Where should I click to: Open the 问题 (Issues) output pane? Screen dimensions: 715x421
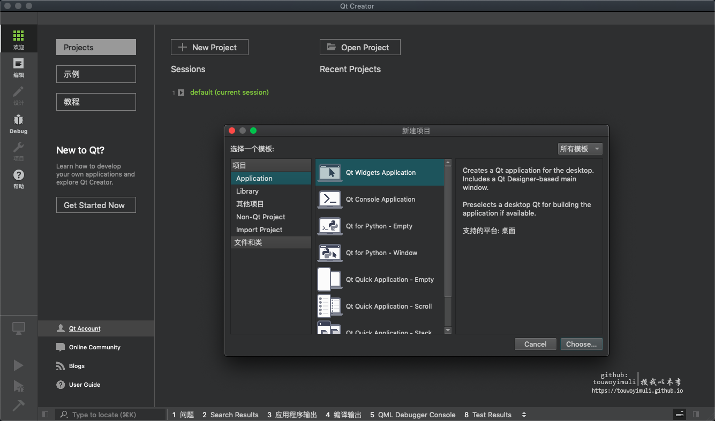[x=183, y=415]
